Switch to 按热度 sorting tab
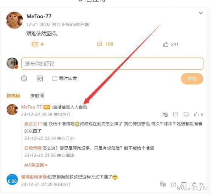The width and height of the screenshot is (211, 194). click(14, 96)
